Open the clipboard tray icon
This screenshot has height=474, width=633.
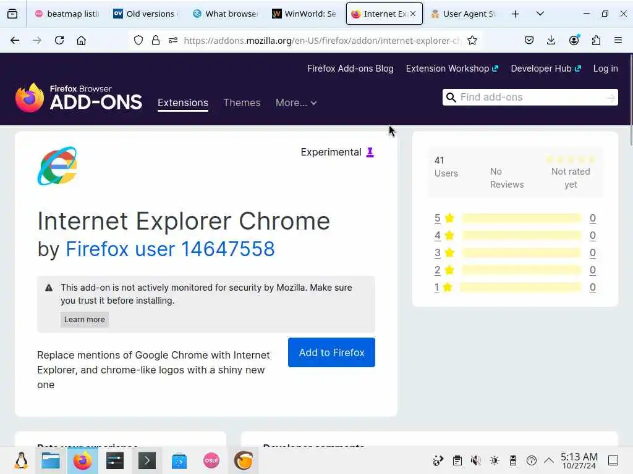pos(457,460)
